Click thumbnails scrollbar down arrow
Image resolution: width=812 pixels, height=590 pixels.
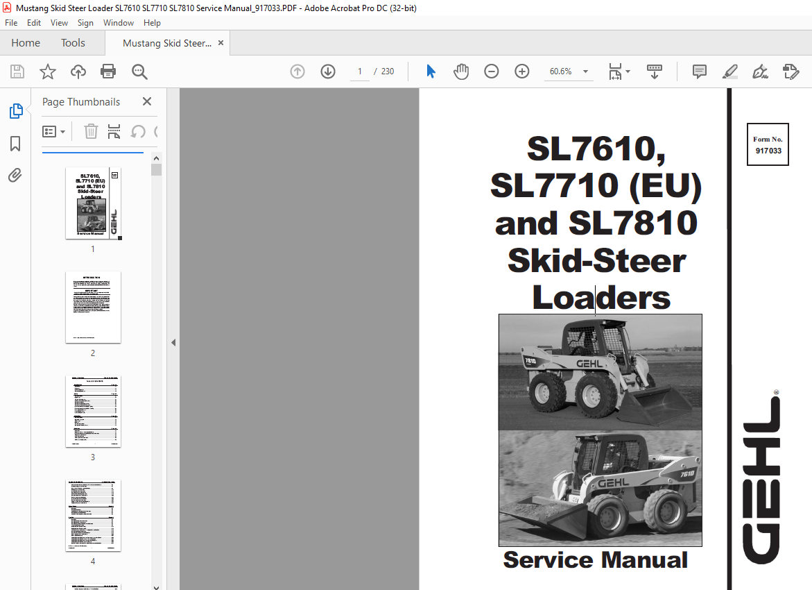pos(157,587)
